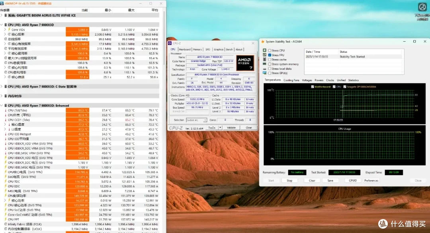430x233 pixels.
Task: Click the lightning icon of CPU TDC row
Action: click(6, 181)
